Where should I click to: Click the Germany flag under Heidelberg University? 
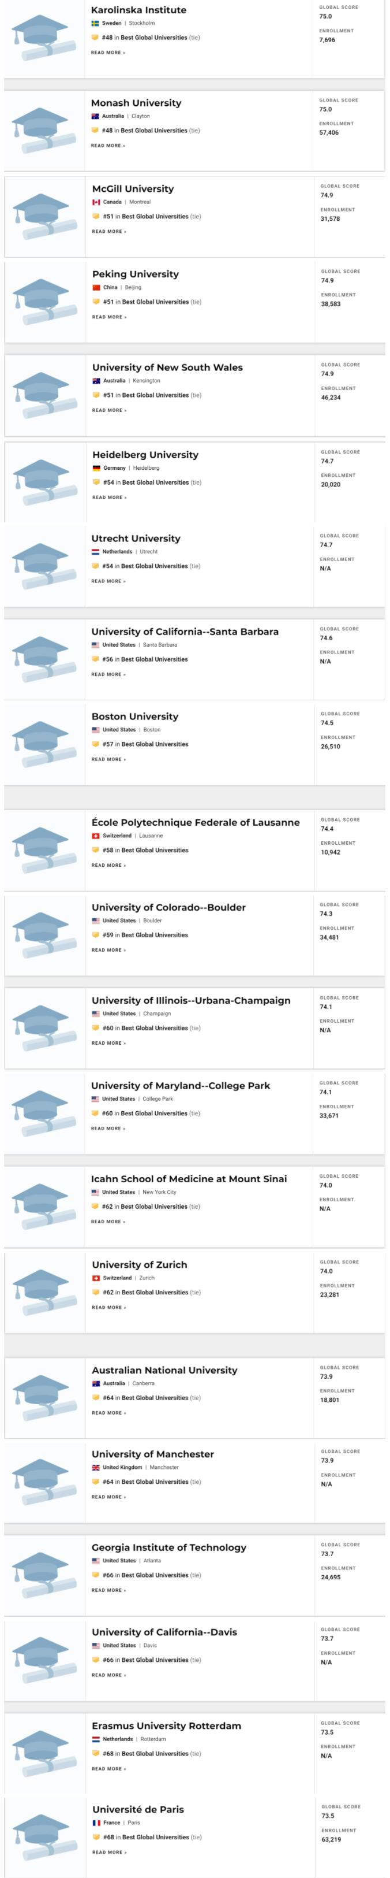(x=96, y=468)
